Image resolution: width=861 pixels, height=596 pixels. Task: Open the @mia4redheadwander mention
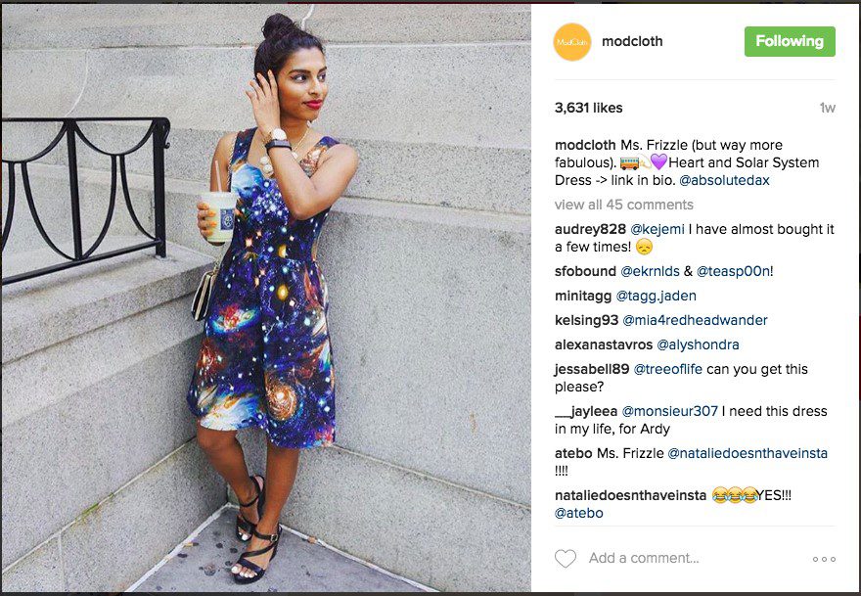695,320
